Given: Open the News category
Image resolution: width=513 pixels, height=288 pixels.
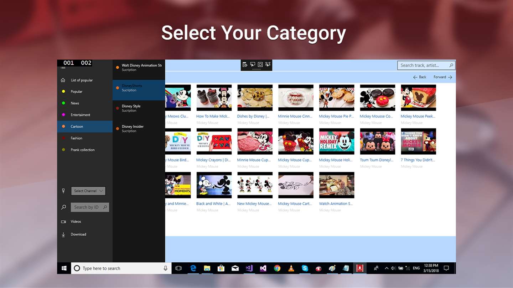Looking at the screenshot, I should tap(85, 103).
